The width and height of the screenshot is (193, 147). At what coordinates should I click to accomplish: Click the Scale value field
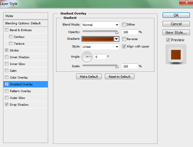(129, 66)
